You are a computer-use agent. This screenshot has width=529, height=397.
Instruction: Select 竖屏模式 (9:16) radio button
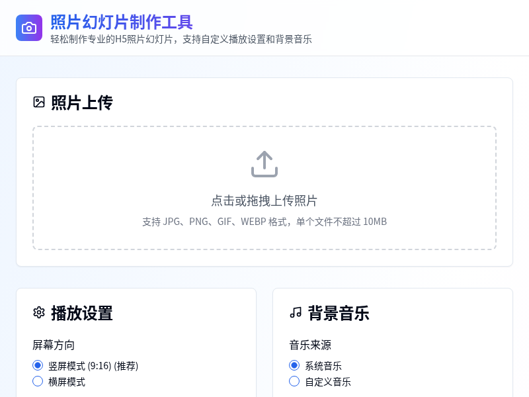pyautogui.click(x=38, y=365)
